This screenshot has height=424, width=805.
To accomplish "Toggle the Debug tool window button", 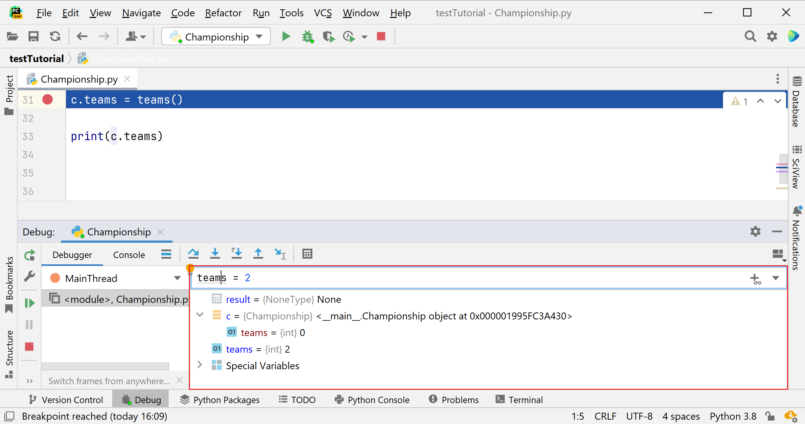I will [x=141, y=400].
